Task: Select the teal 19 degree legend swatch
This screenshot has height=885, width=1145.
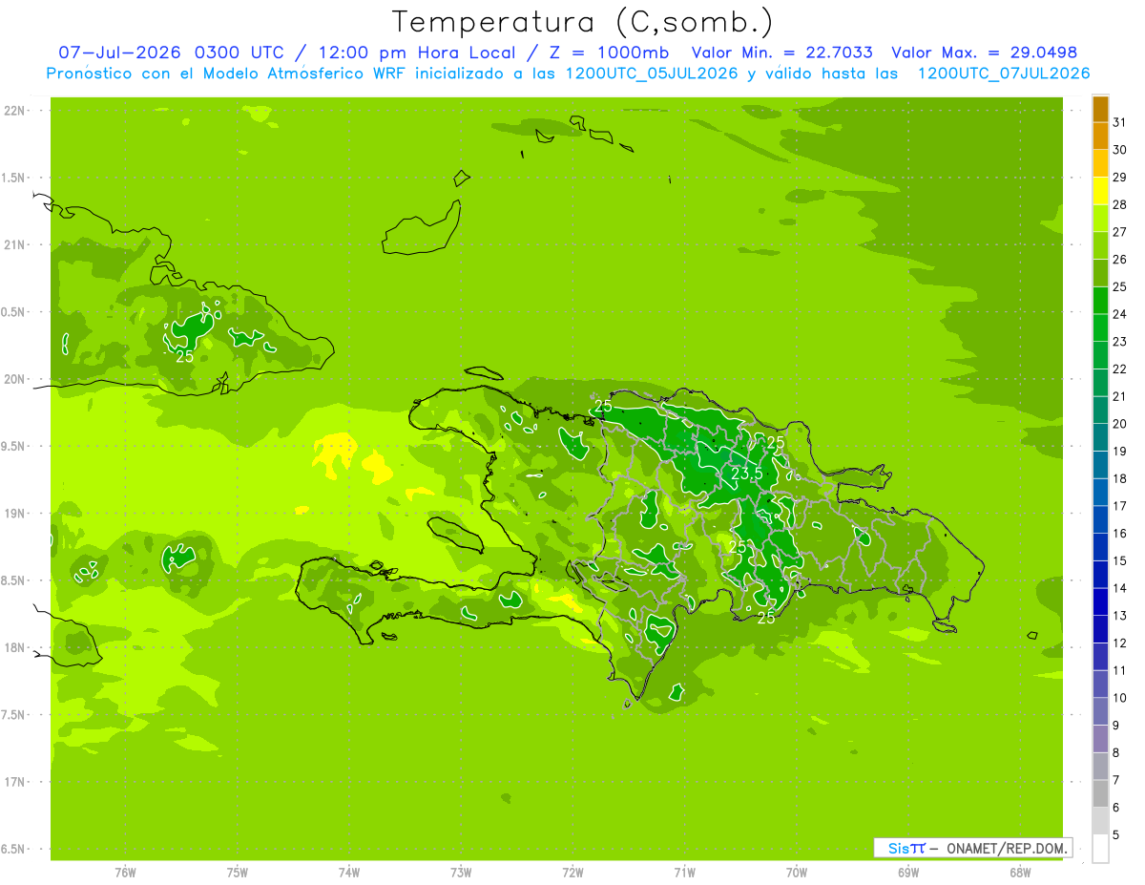Action: point(1100,438)
